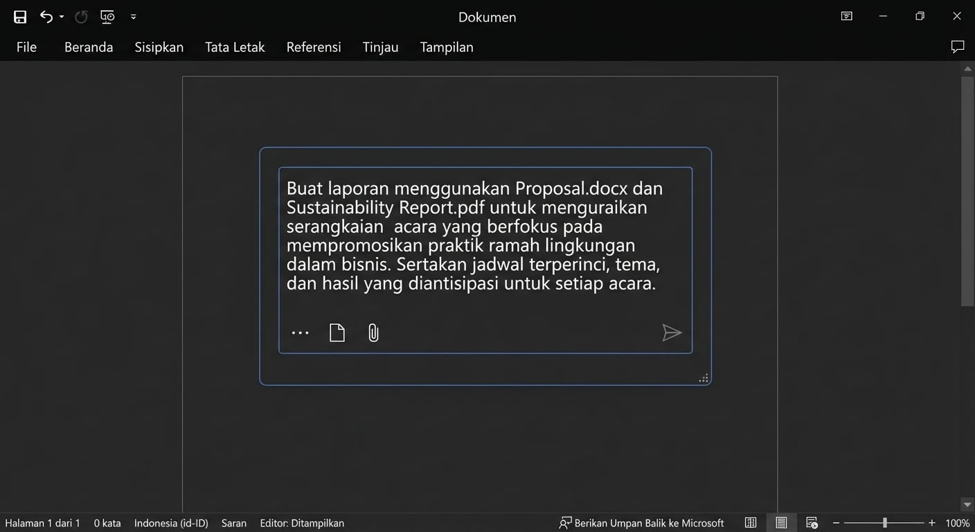The height and width of the screenshot is (532, 975).
Task: Switch to Read Mode in status bar
Action: click(751, 522)
